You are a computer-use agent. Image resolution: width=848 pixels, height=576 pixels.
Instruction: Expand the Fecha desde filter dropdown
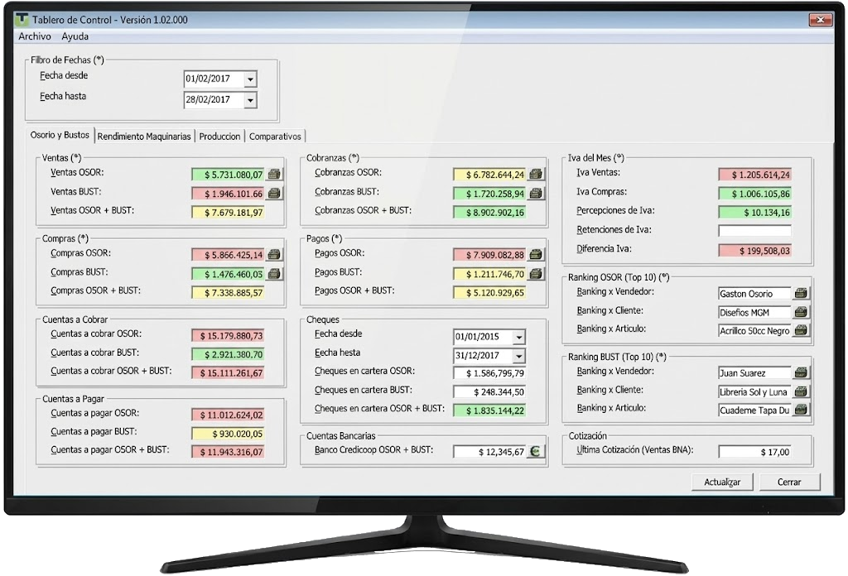[x=250, y=80]
